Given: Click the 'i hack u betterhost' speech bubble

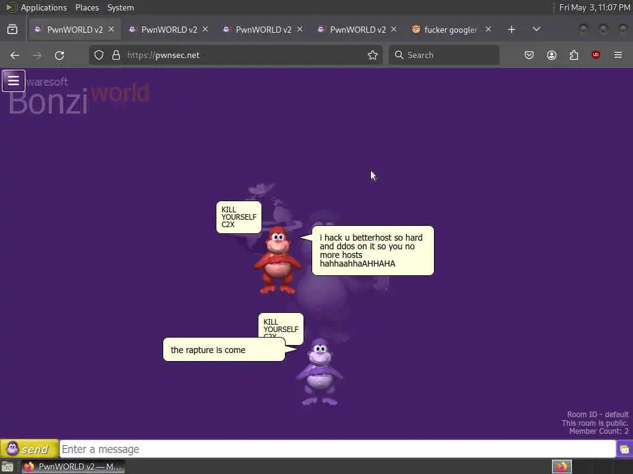Looking at the screenshot, I should [x=373, y=251].
